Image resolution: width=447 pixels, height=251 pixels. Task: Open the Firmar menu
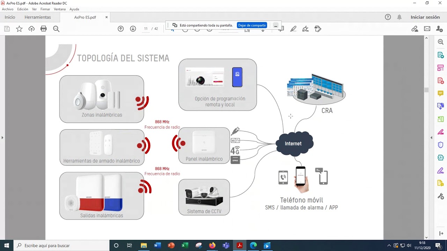pyautogui.click(x=45, y=9)
